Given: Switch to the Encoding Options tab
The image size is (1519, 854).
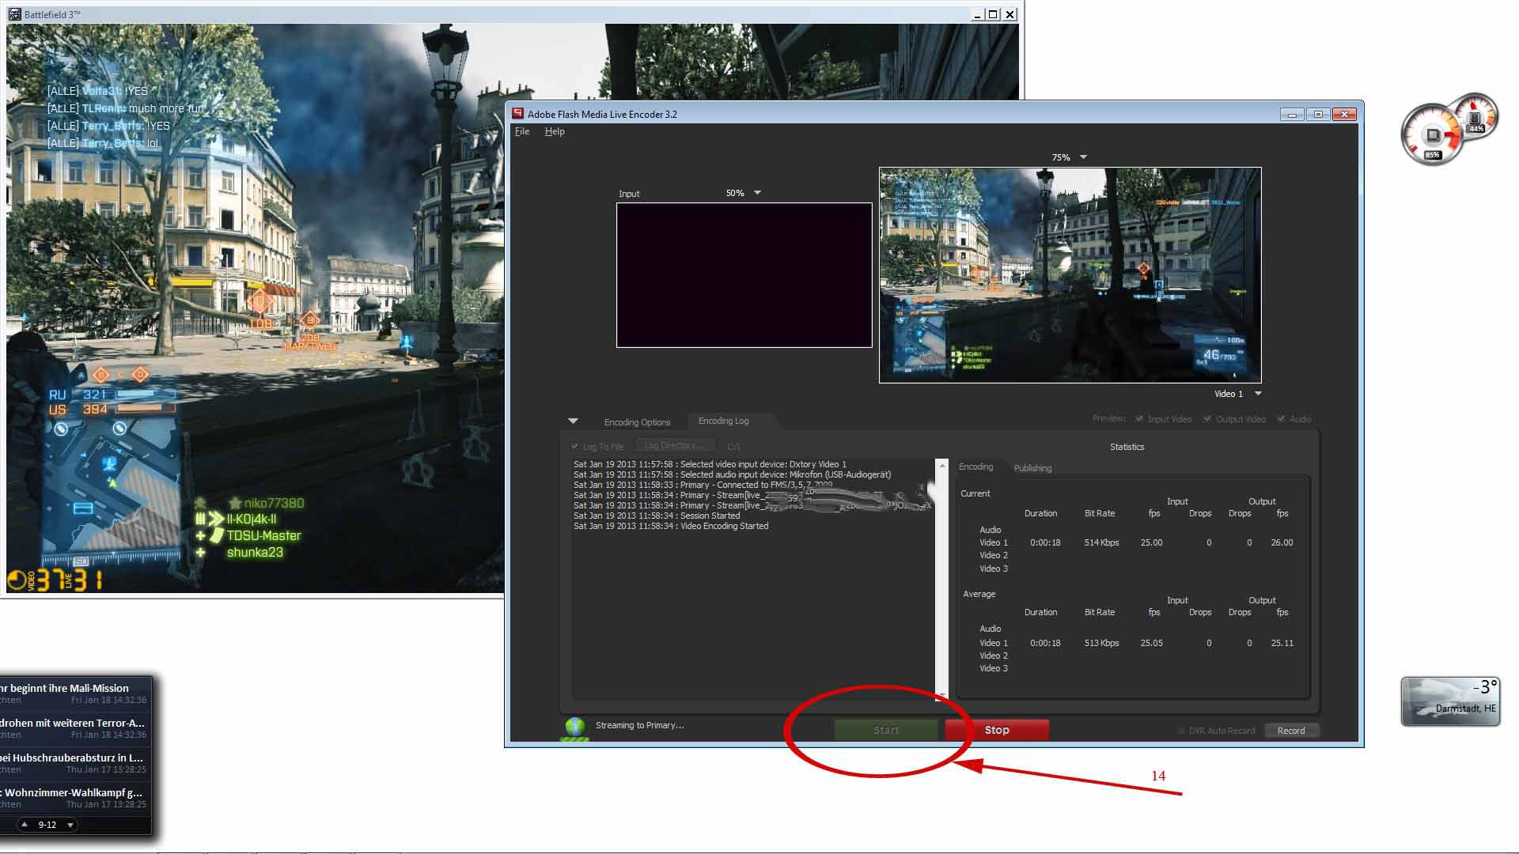Looking at the screenshot, I should tap(637, 422).
